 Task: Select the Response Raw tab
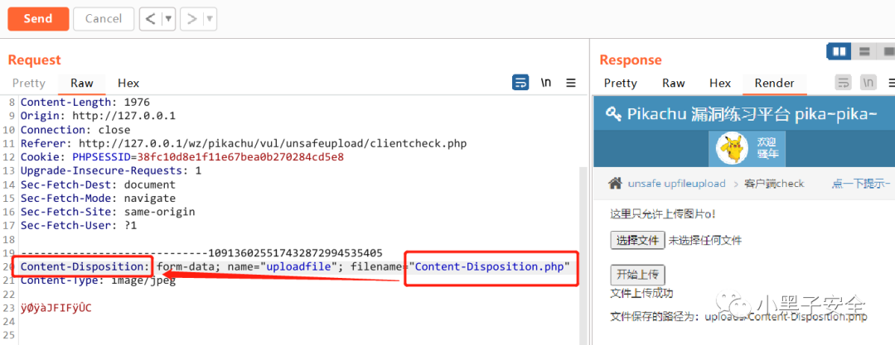tap(674, 84)
